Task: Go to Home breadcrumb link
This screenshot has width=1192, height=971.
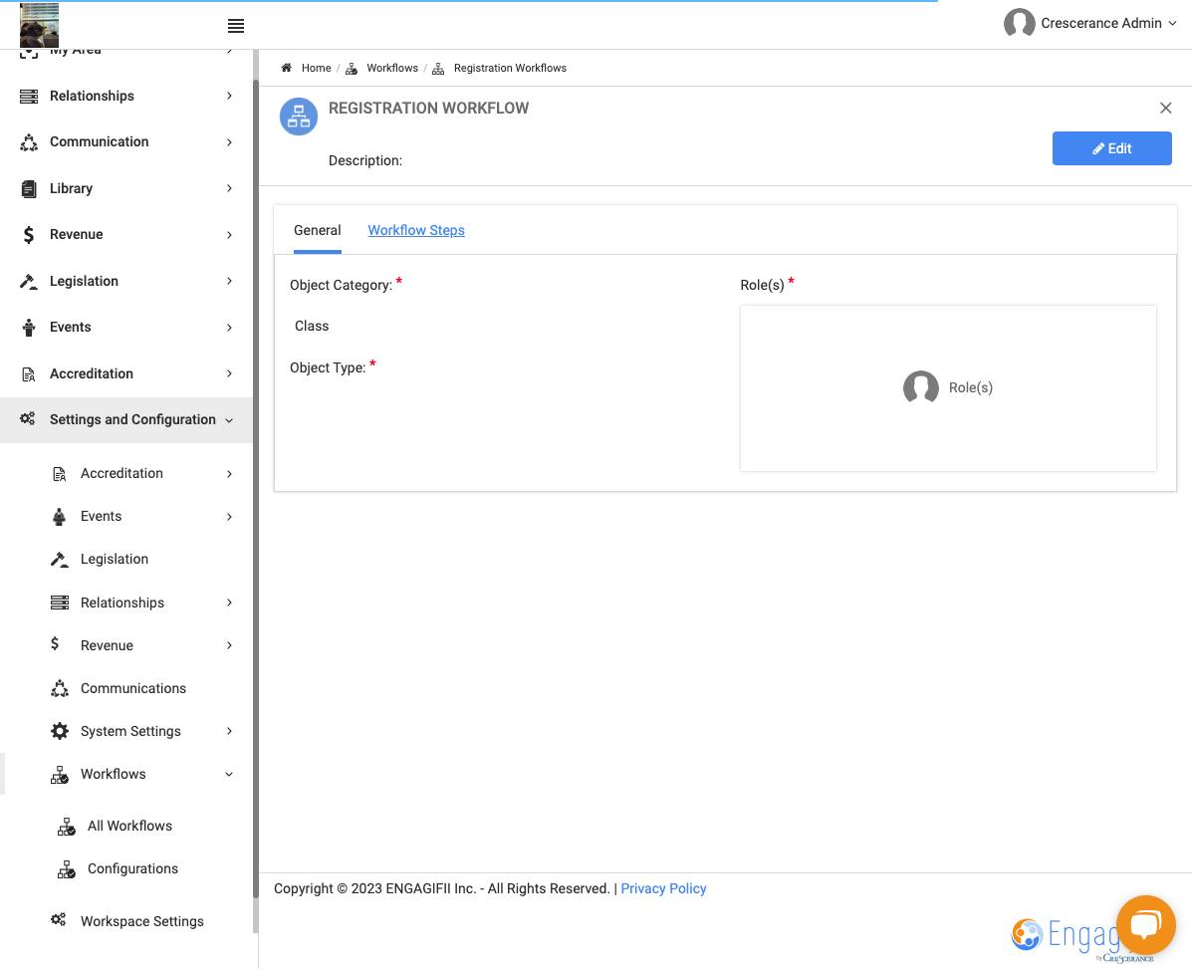Action: [317, 68]
